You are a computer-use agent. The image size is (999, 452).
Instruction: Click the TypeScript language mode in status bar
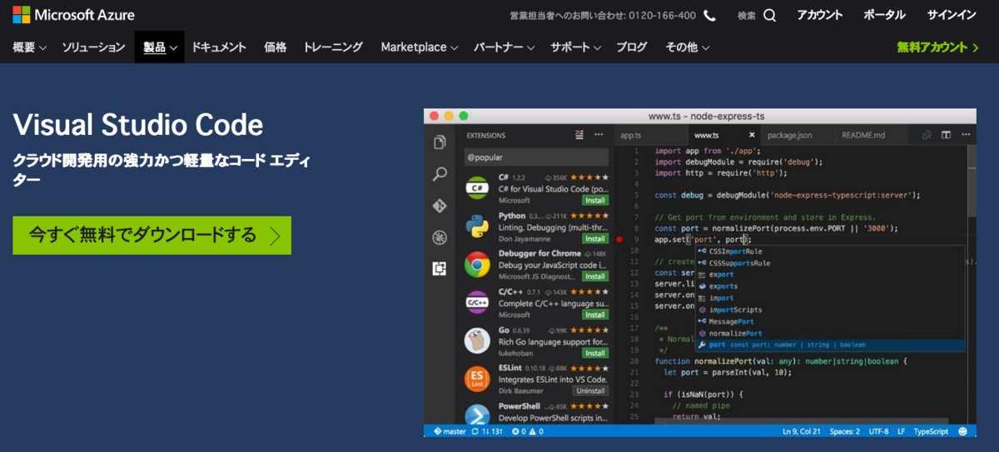point(930,431)
